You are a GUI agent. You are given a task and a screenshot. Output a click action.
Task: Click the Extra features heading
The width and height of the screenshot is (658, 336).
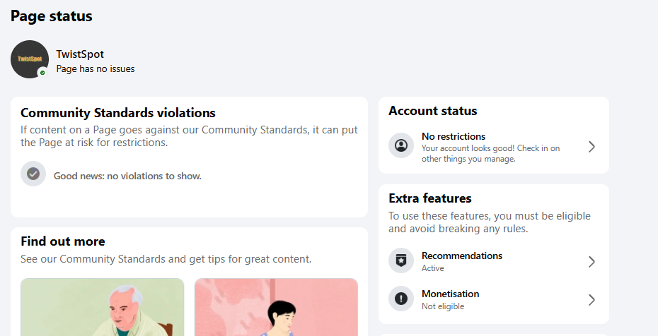tap(430, 198)
